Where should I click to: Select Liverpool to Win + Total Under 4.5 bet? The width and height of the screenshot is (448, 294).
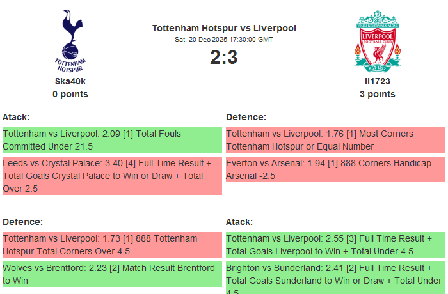point(335,245)
